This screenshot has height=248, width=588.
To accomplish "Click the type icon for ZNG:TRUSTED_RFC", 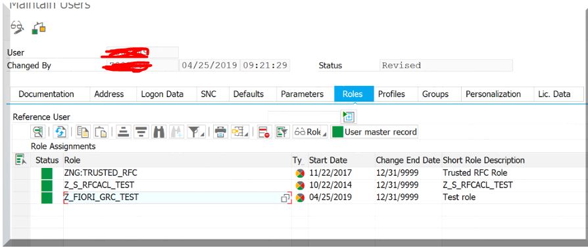I will (x=300, y=173).
